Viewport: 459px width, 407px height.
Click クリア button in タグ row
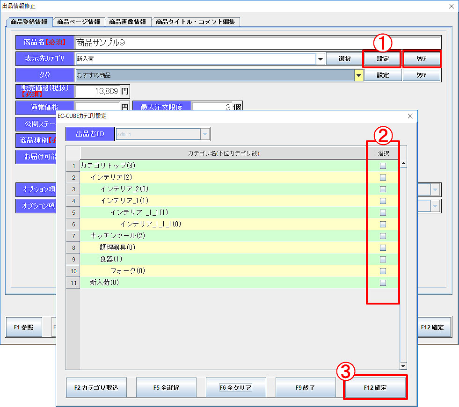(x=422, y=75)
